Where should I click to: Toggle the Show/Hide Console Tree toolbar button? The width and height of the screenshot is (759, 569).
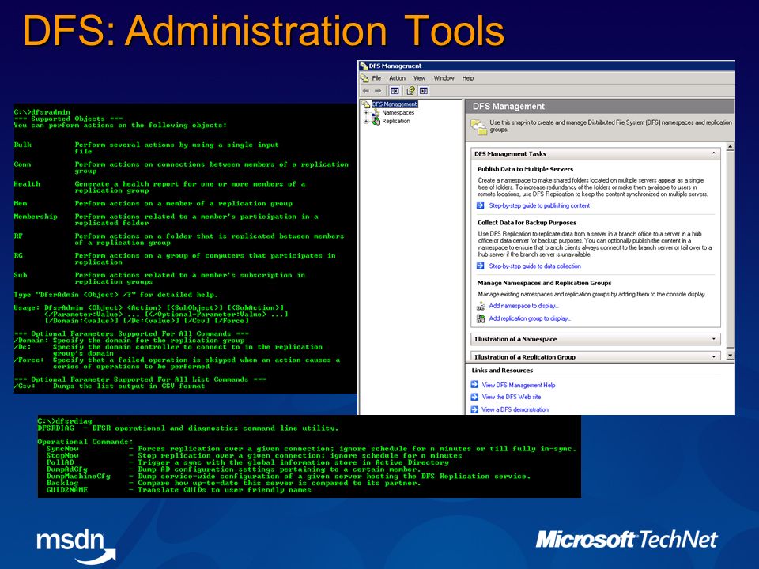[x=395, y=91]
